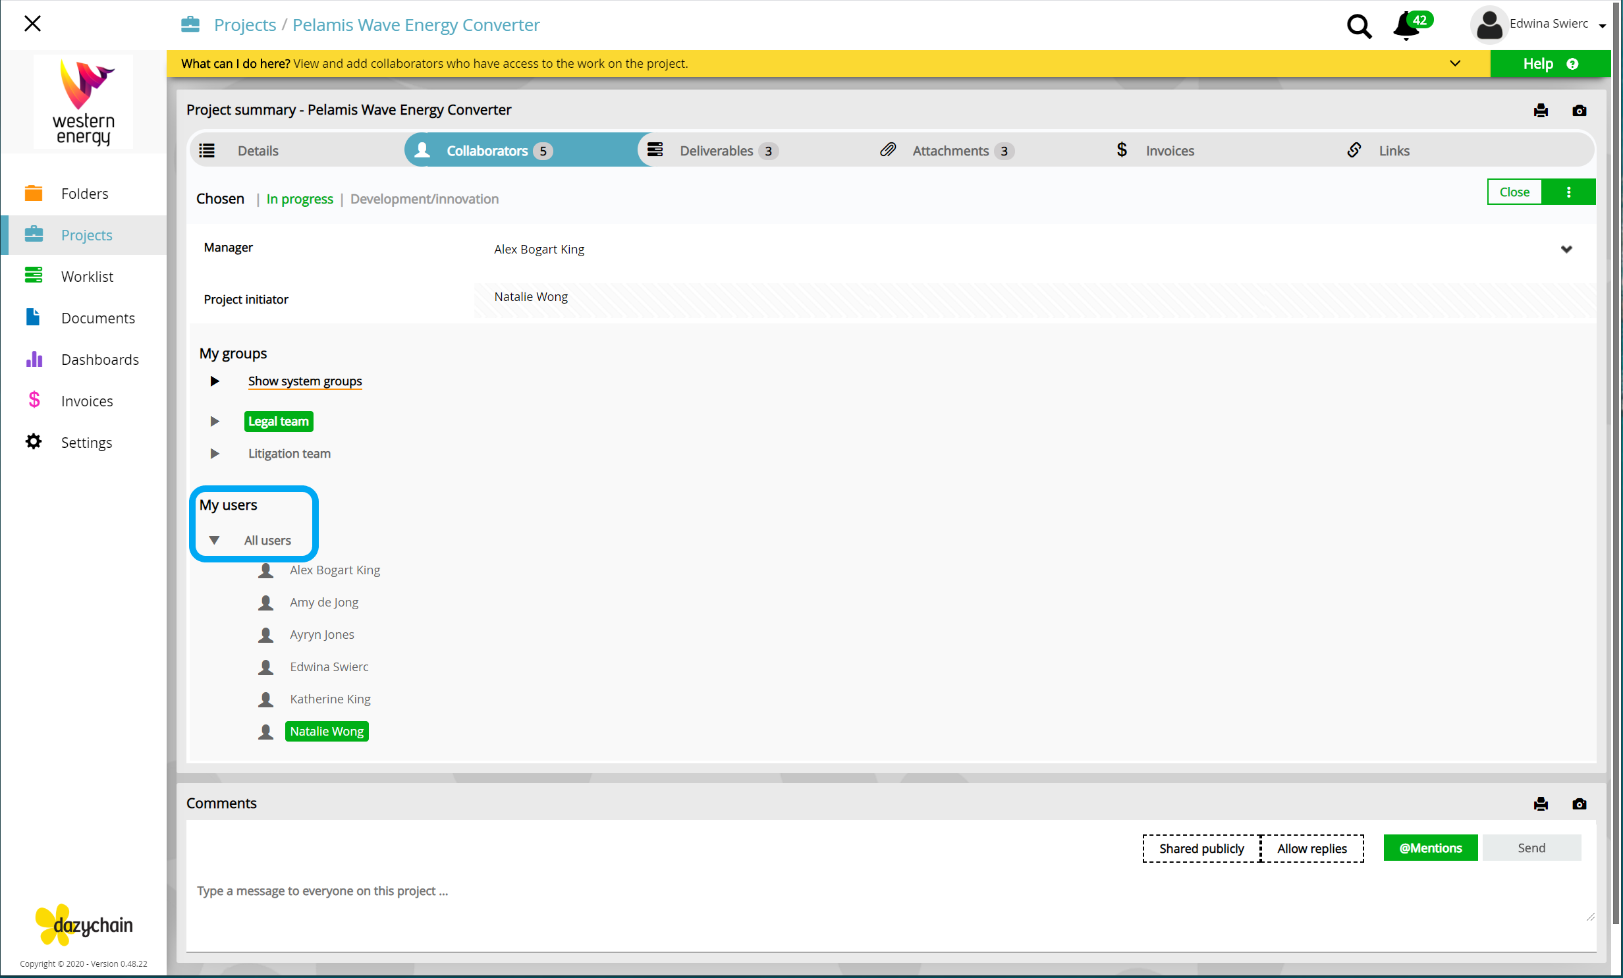Take a snapshot of Project summary panel

(1579, 110)
